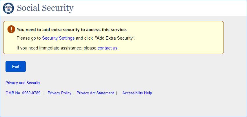This screenshot has width=247, height=117.
Task: Click the separator between OMB number and Privacy Policy
Action: [44, 93]
